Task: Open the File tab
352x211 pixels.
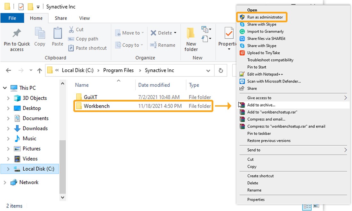Action: 12,18
